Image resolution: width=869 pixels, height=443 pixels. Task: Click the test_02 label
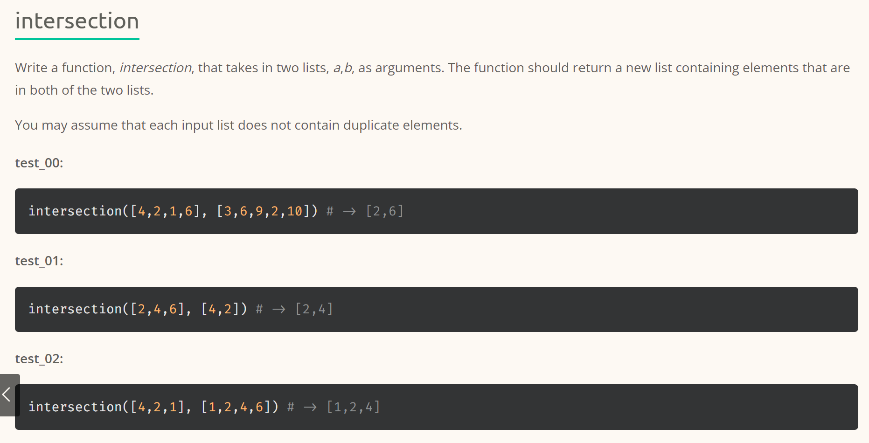[39, 359]
